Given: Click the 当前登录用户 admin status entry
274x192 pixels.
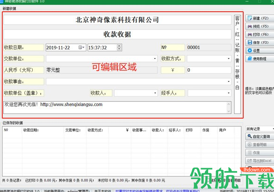Looking at the screenshot, I should tap(67, 191).
